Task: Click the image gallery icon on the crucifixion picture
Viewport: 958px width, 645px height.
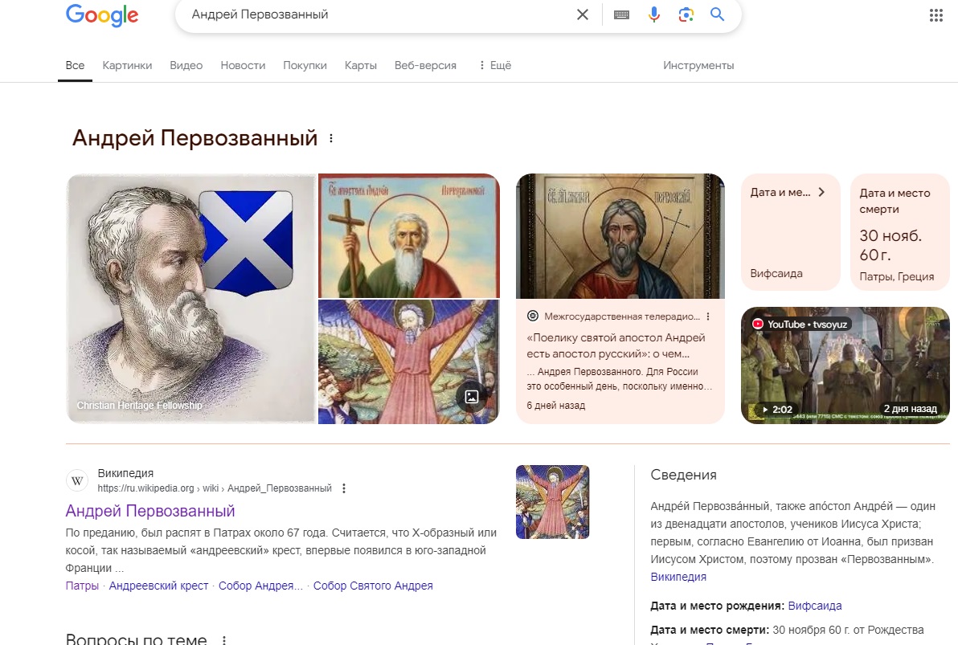Action: pyautogui.click(x=472, y=397)
